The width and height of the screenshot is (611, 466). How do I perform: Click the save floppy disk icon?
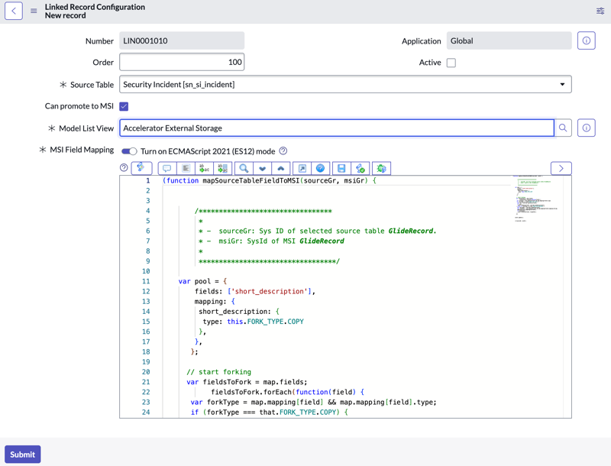tap(341, 168)
